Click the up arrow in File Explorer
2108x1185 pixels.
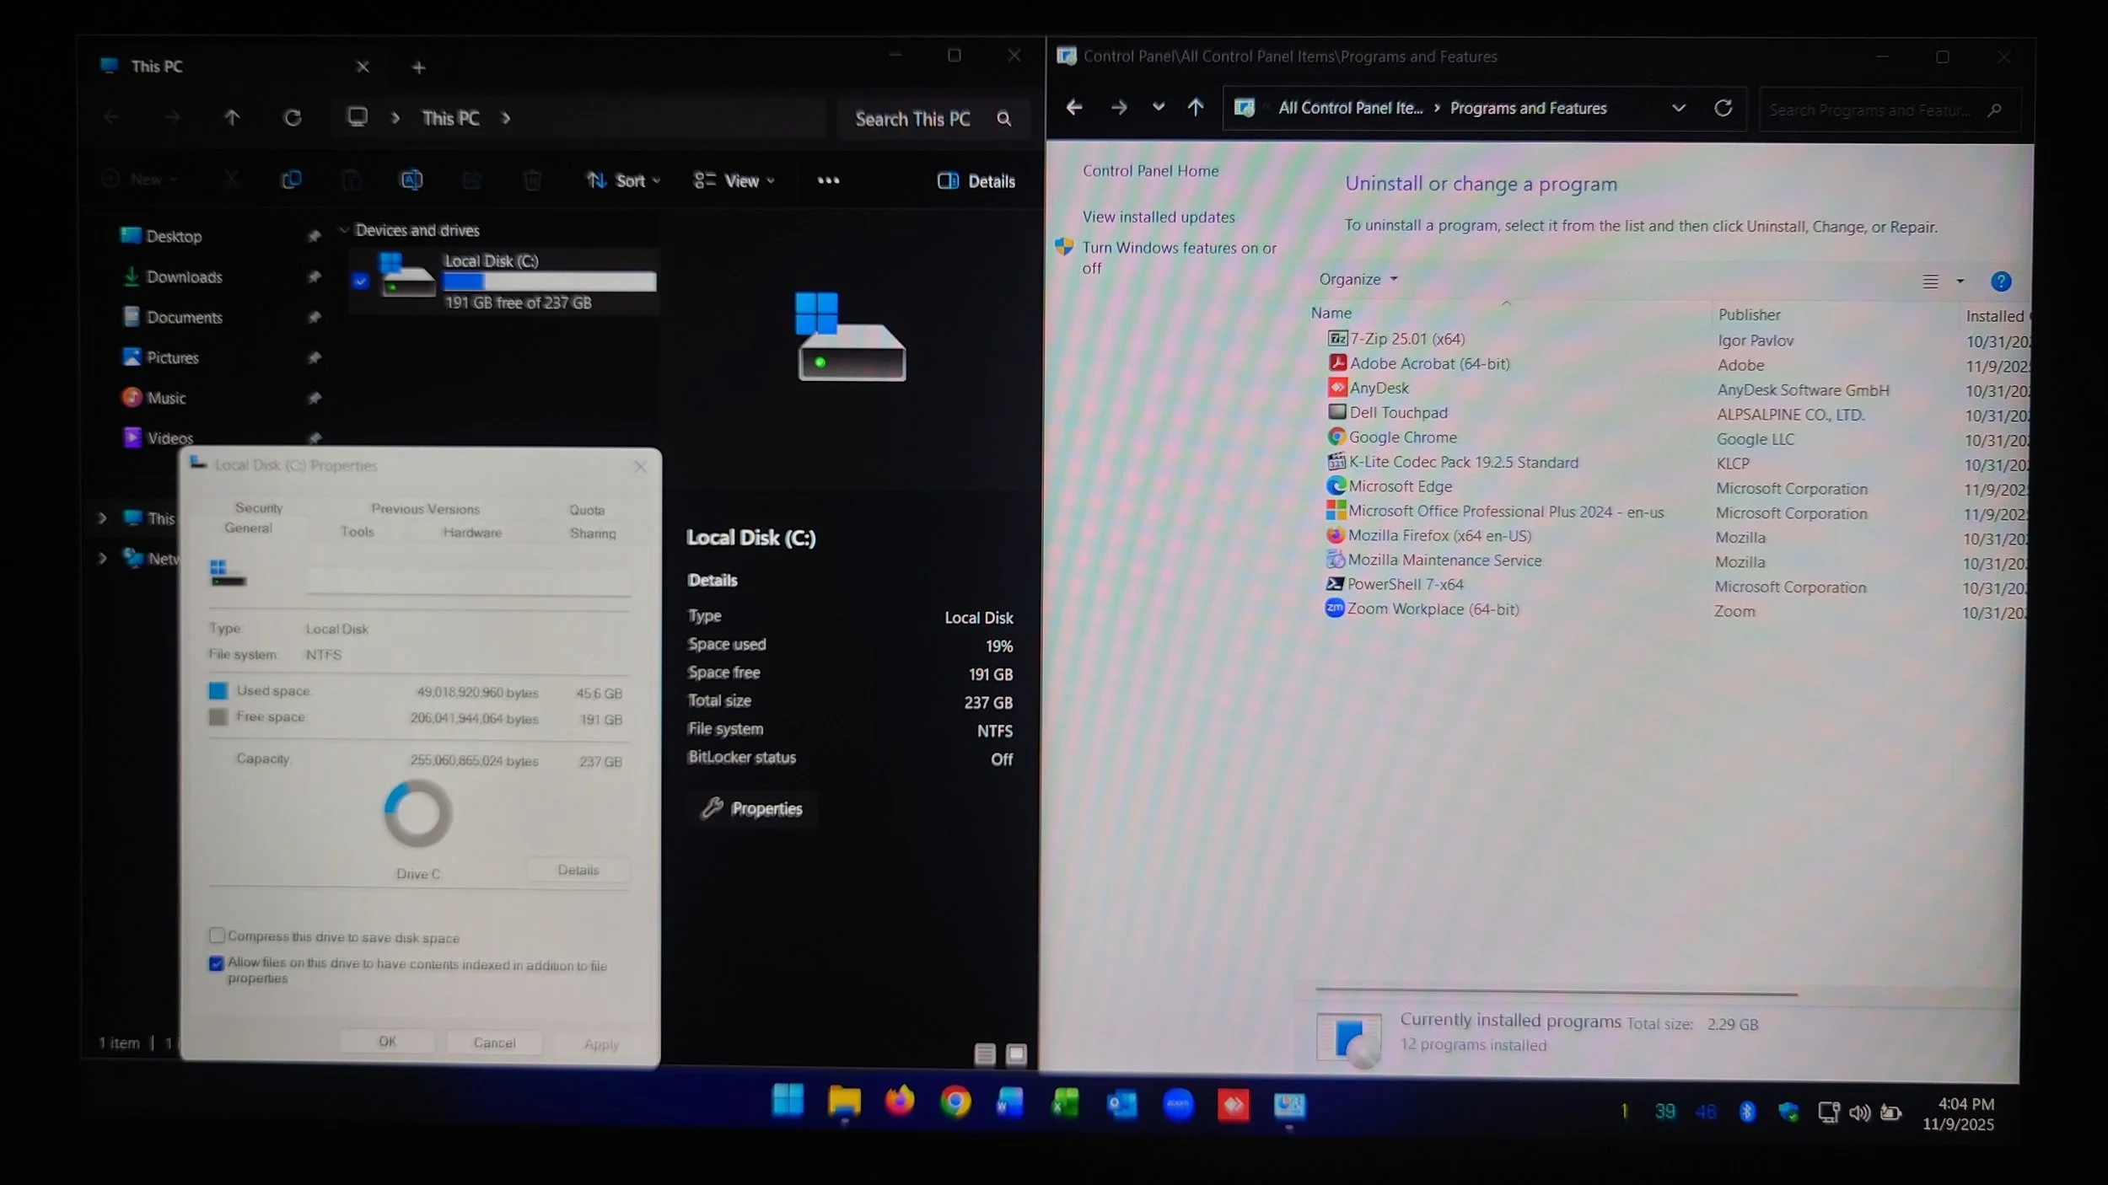[x=232, y=118]
